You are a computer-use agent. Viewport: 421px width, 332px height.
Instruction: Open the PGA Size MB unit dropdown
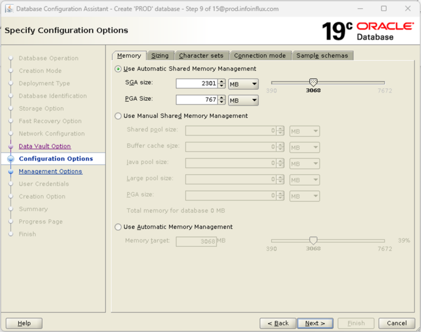click(243, 100)
